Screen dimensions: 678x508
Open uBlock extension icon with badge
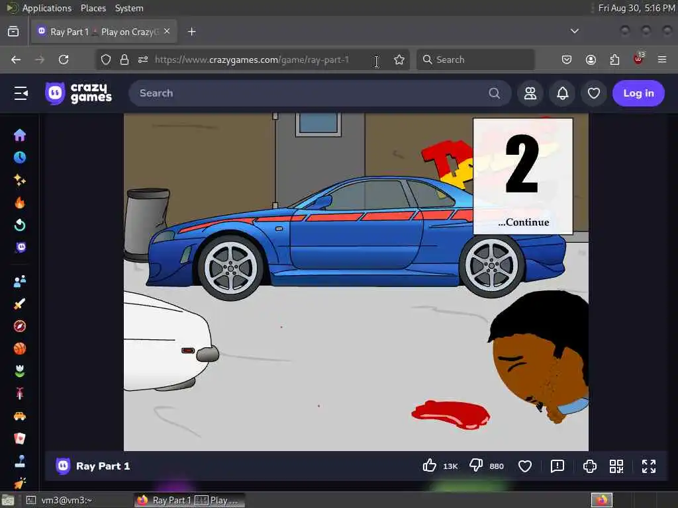click(639, 59)
